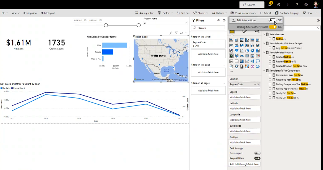323x170 pixels.
Task: Open the Shapes menu
Action: [x=201, y=13]
